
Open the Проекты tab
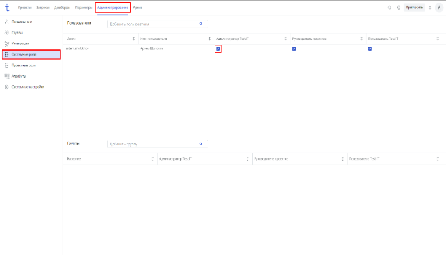[x=24, y=8]
